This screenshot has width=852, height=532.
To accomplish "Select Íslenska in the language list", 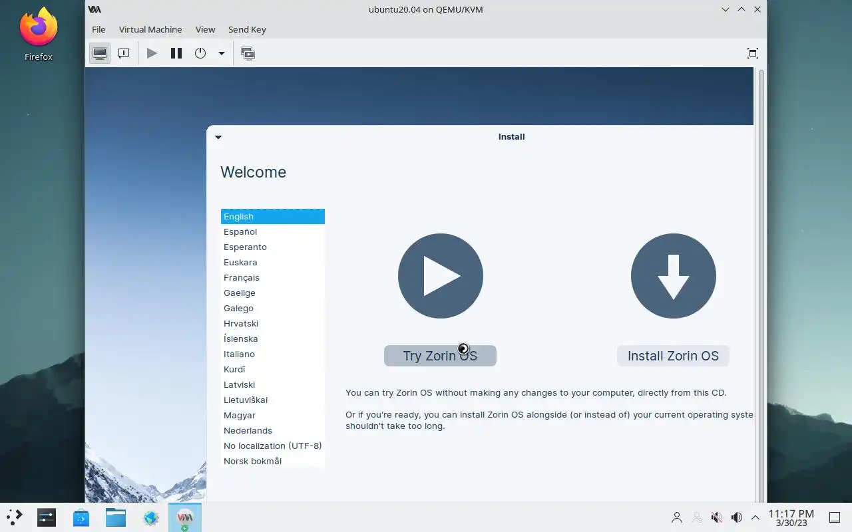I will tap(273, 338).
